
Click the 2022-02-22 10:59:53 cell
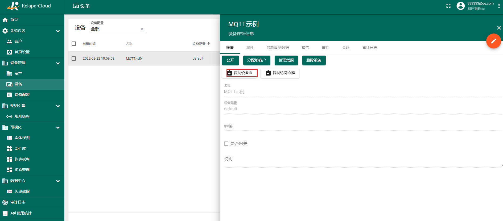point(98,59)
